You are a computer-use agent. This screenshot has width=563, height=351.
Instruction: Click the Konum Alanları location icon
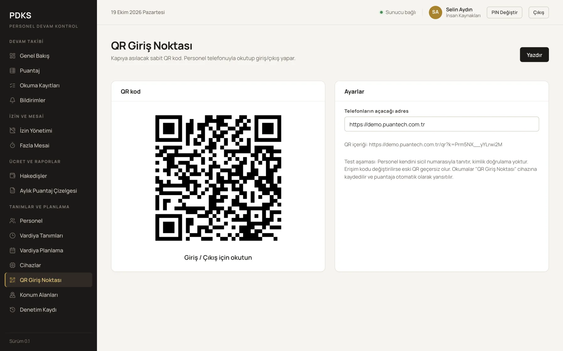pyautogui.click(x=13, y=295)
